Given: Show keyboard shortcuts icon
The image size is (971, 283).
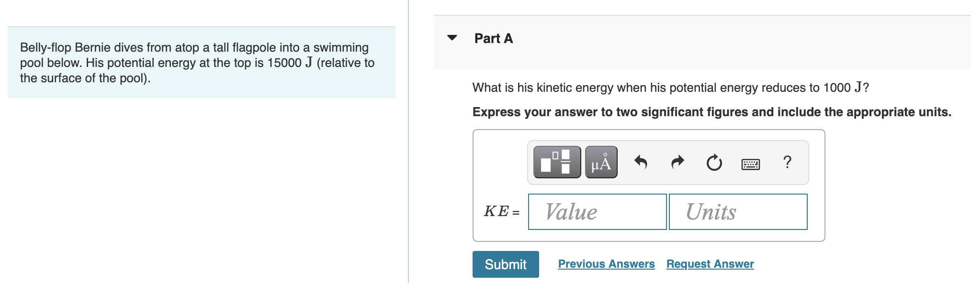Looking at the screenshot, I should pyautogui.click(x=750, y=164).
